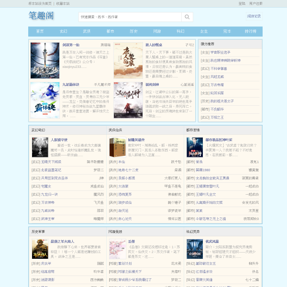This screenshot has width=287, height=287.
Task: Click 人族镇守使 title link
Action: pyautogui.click(x=59, y=140)
